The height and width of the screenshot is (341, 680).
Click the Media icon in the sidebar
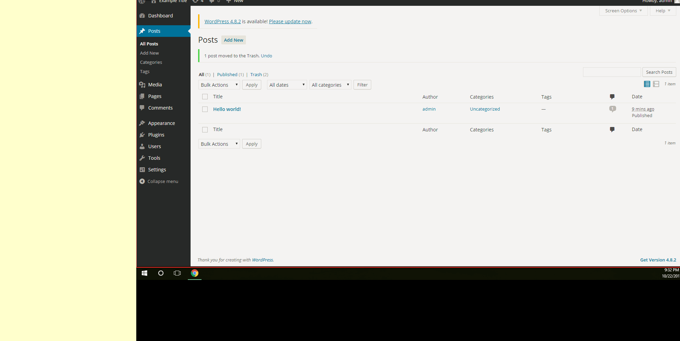[142, 85]
